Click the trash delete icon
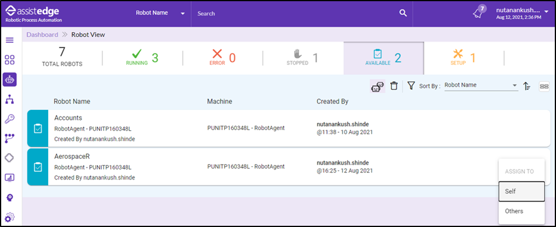This screenshot has width=556, height=227. click(394, 86)
